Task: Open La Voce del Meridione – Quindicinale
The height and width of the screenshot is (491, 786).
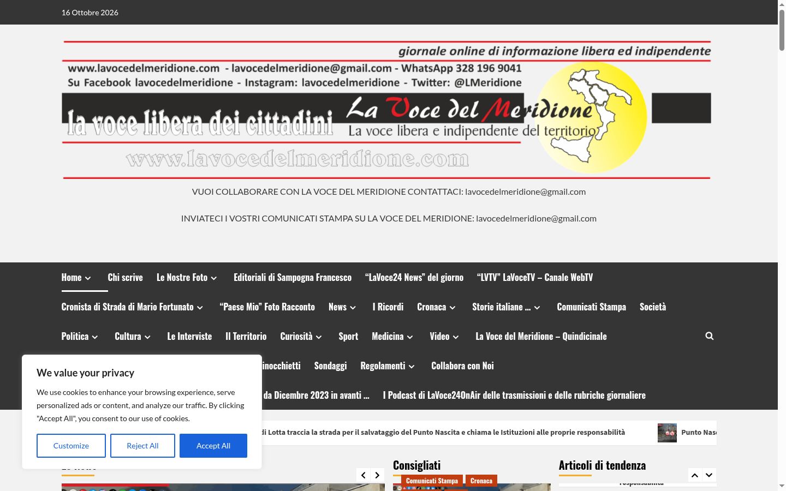Action: click(541, 336)
